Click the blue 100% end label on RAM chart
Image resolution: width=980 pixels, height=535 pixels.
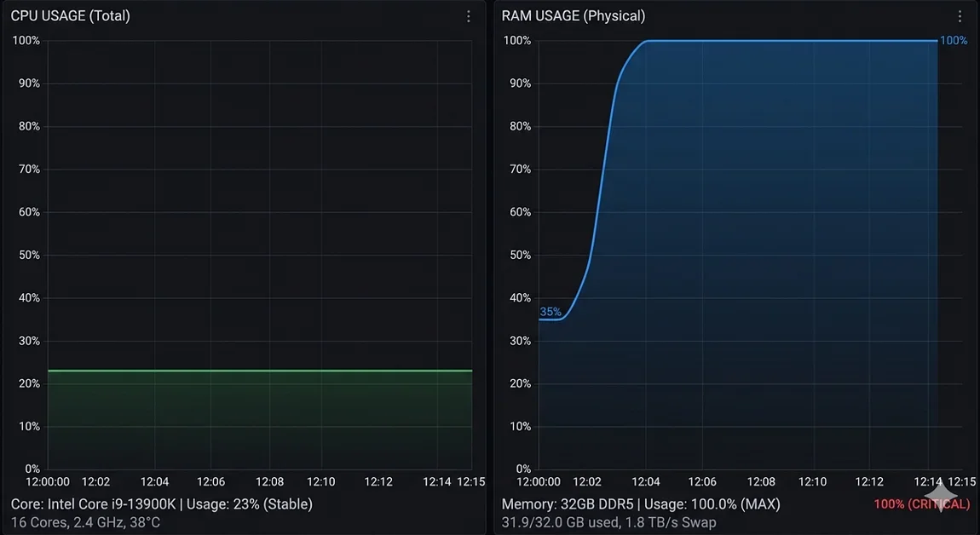(954, 41)
